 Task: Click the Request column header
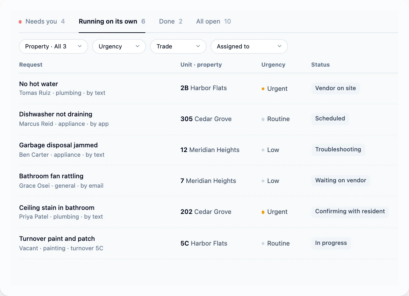pyautogui.click(x=31, y=65)
